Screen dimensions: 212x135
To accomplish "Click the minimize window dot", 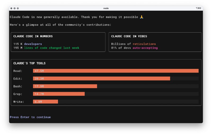I will click(15, 8).
